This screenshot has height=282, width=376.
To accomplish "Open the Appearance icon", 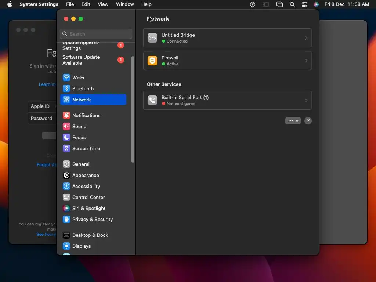I will point(66,175).
